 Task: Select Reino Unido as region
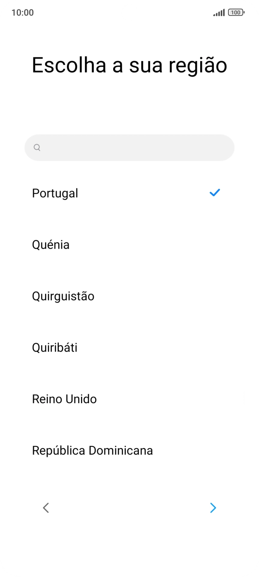point(64,399)
